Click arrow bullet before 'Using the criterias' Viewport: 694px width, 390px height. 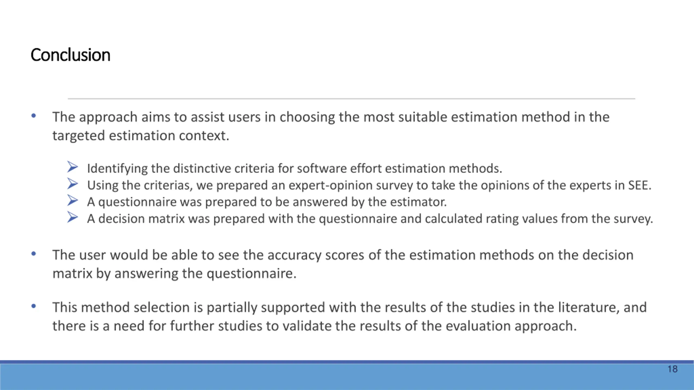(72, 184)
